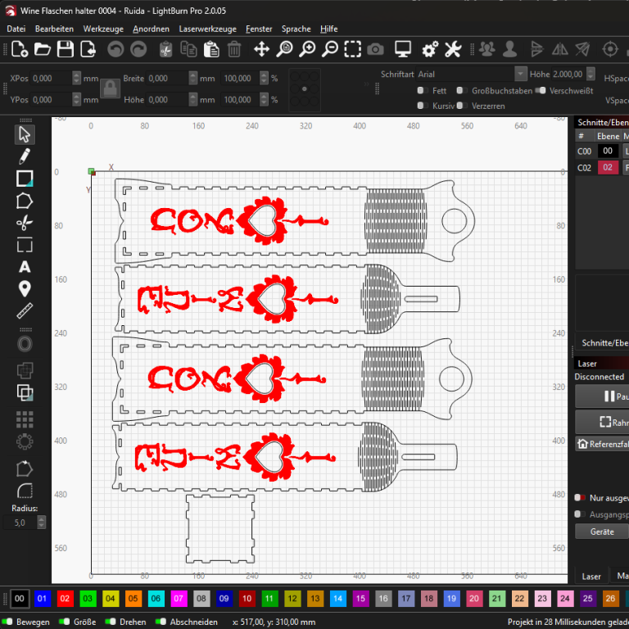This screenshot has width=629, height=629.
Task: Toggle the Fett (bold) switch
Action: pos(422,91)
